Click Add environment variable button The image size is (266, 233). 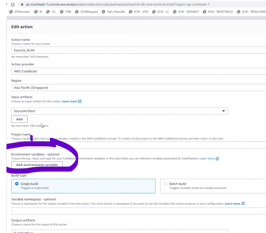tap(37, 165)
